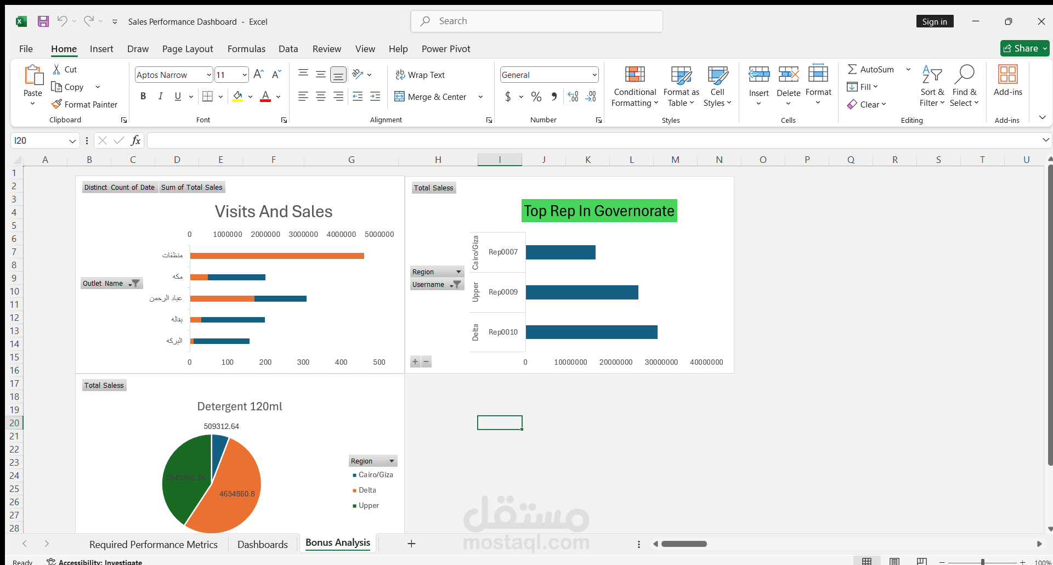
Task: Switch to the Dashboards sheet tab
Action: point(263,544)
